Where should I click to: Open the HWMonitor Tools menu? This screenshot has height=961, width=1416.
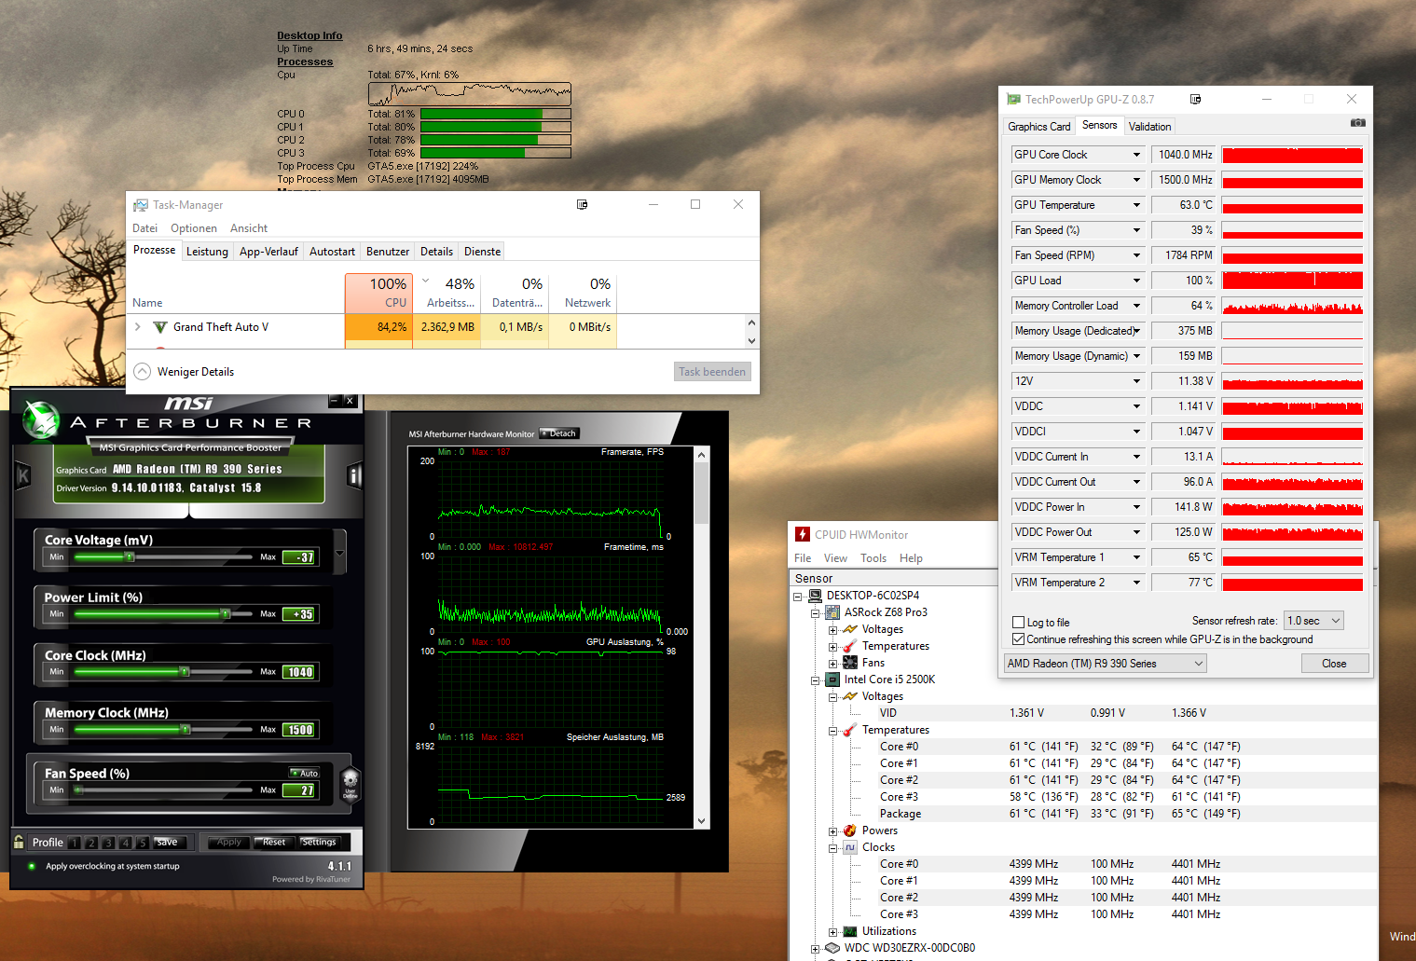coord(873,558)
